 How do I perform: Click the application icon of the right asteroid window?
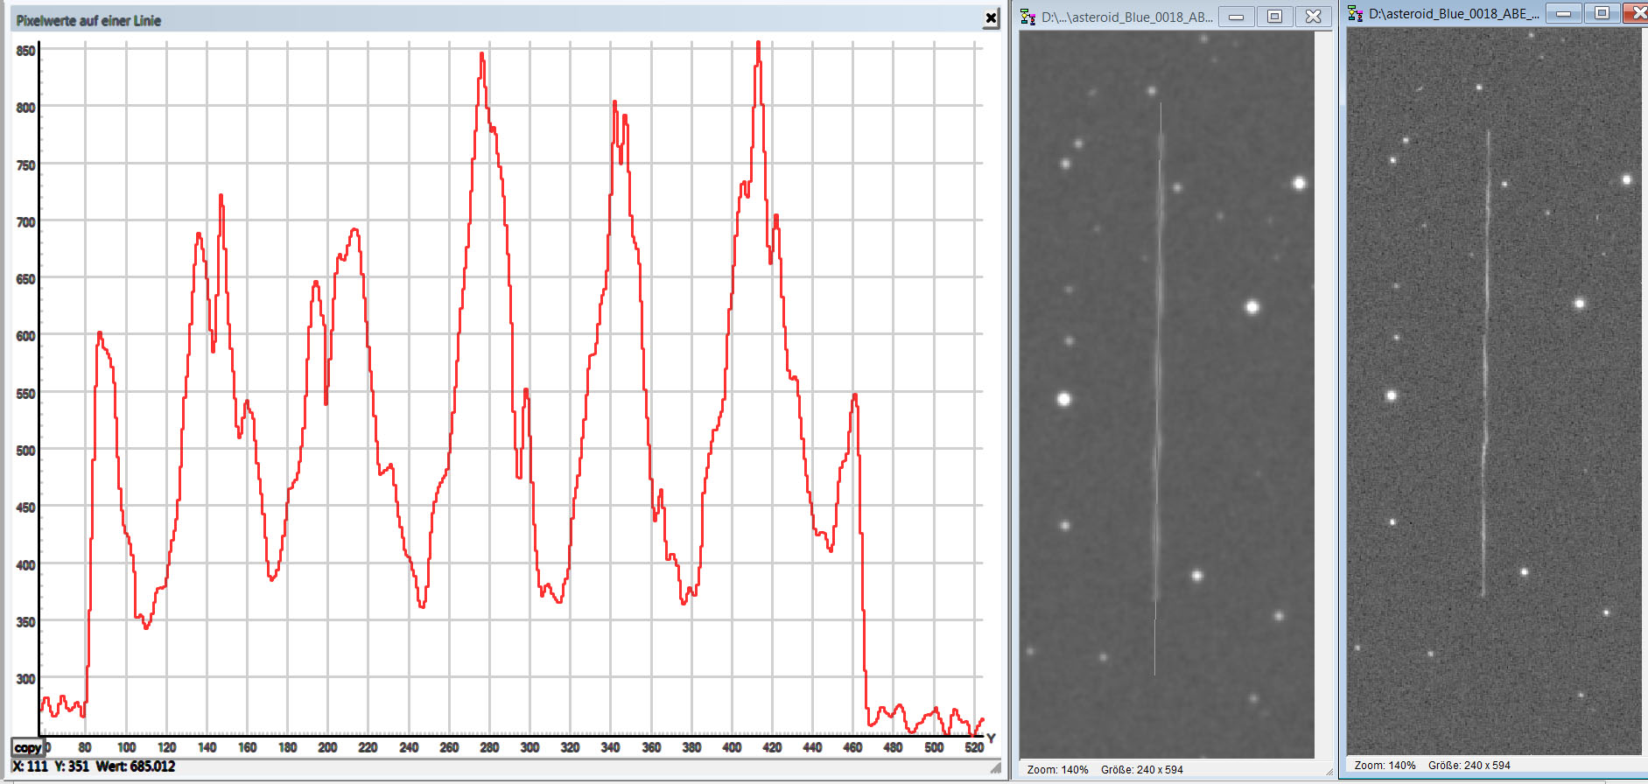point(1356,13)
